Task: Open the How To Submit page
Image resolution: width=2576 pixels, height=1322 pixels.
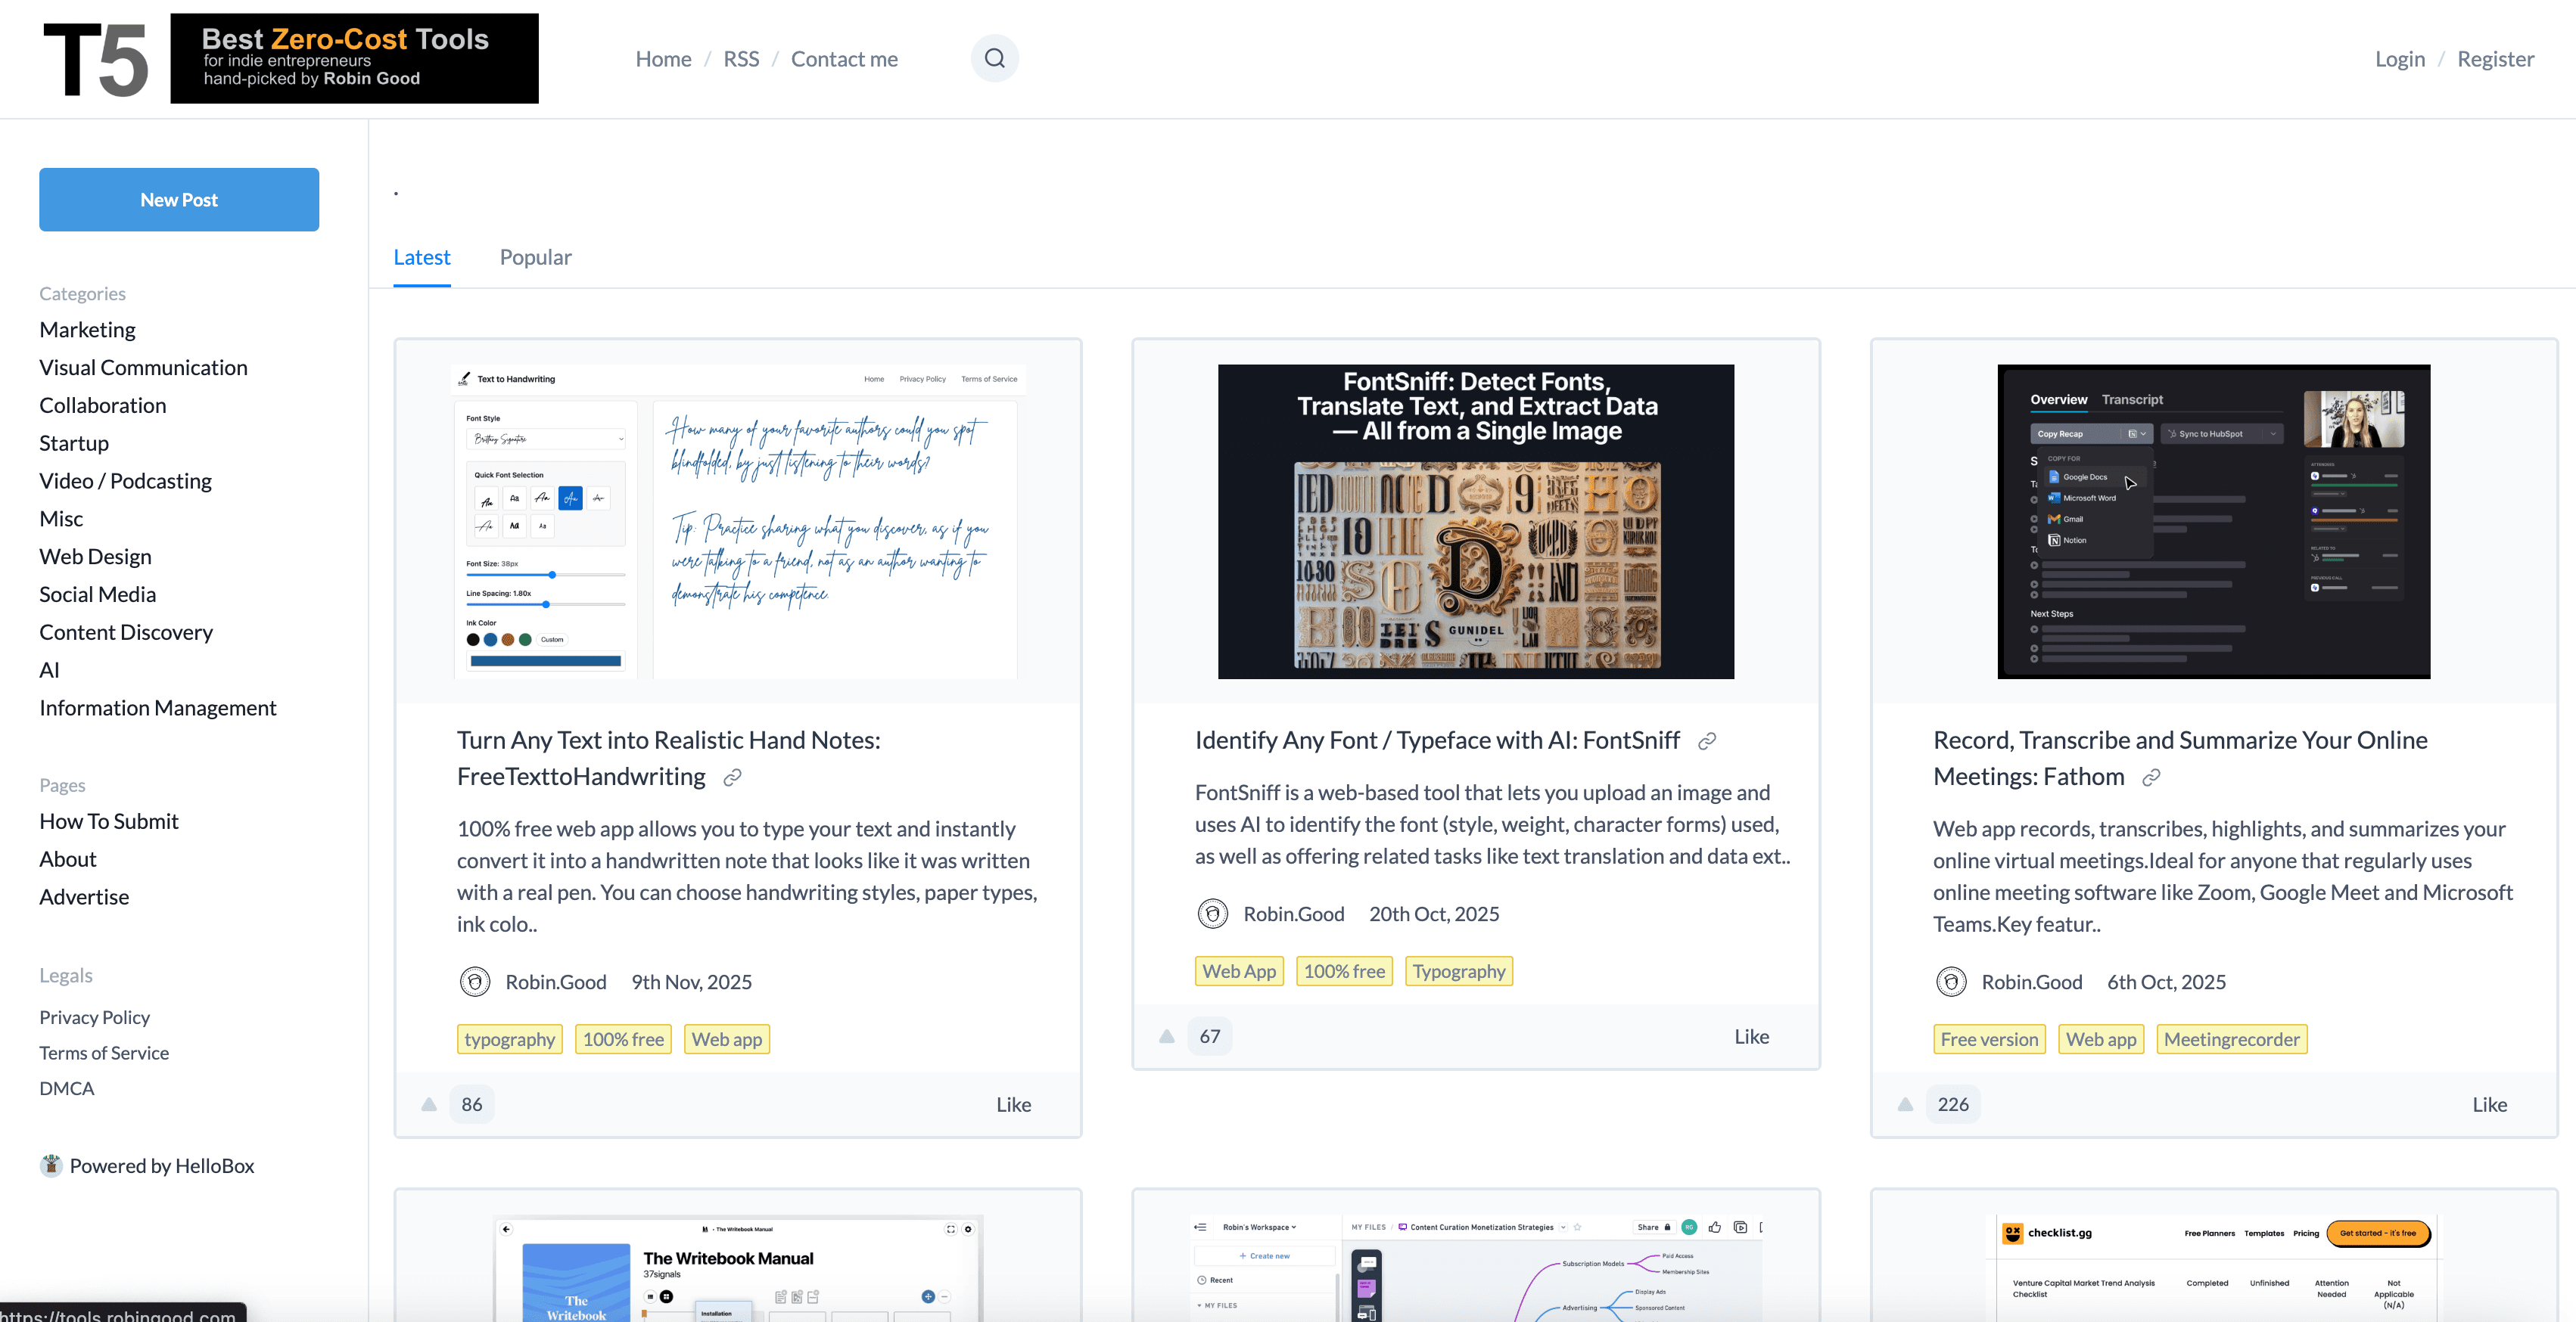Action: point(109,821)
